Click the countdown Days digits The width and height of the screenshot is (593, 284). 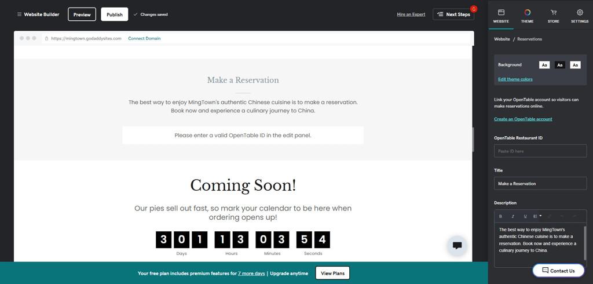click(x=181, y=240)
